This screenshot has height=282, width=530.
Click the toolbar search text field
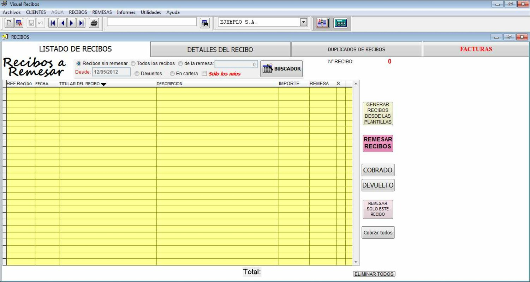point(152,22)
